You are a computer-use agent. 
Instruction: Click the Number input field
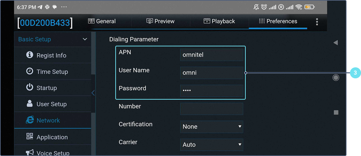point(212,109)
